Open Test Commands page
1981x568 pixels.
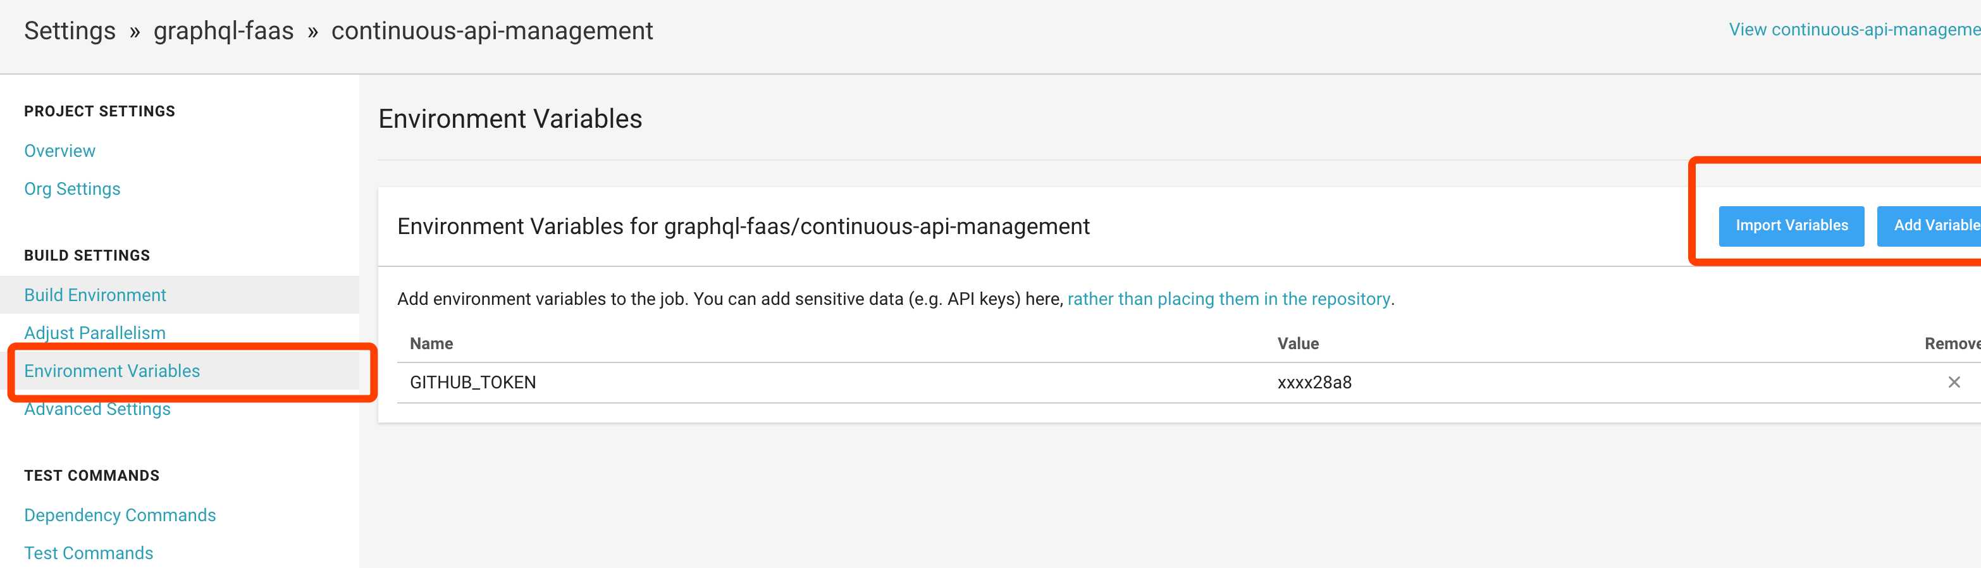click(x=89, y=553)
